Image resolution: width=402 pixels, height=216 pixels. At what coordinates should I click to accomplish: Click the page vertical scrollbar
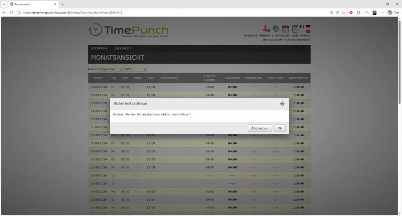(x=399, y=62)
